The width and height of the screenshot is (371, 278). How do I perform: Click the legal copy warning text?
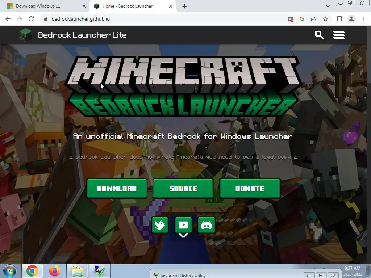183,157
